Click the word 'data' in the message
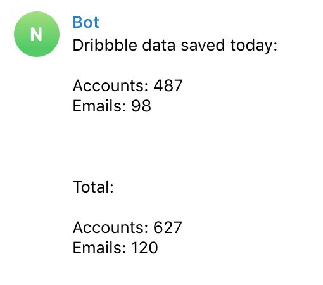 point(159,45)
